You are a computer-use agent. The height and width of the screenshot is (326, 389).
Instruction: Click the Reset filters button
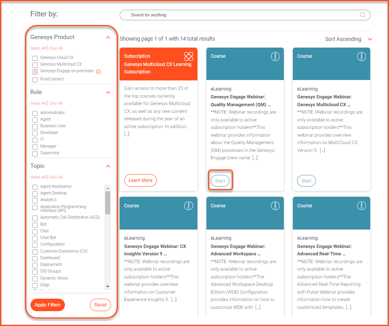[x=100, y=305]
